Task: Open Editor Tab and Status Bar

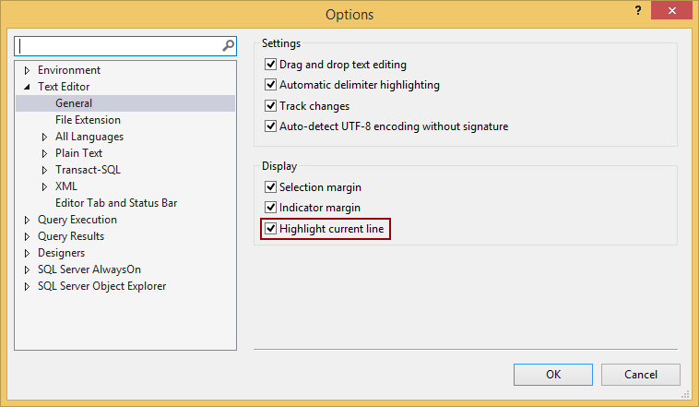Action: click(x=116, y=203)
